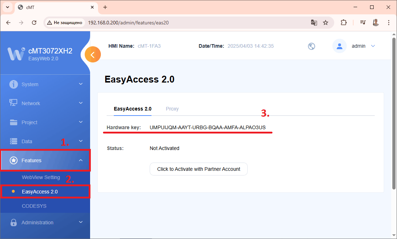Image resolution: width=397 pixels, height=239 pixels.
Task: Open the browser media control icon
Action: [x=363, y=23]
